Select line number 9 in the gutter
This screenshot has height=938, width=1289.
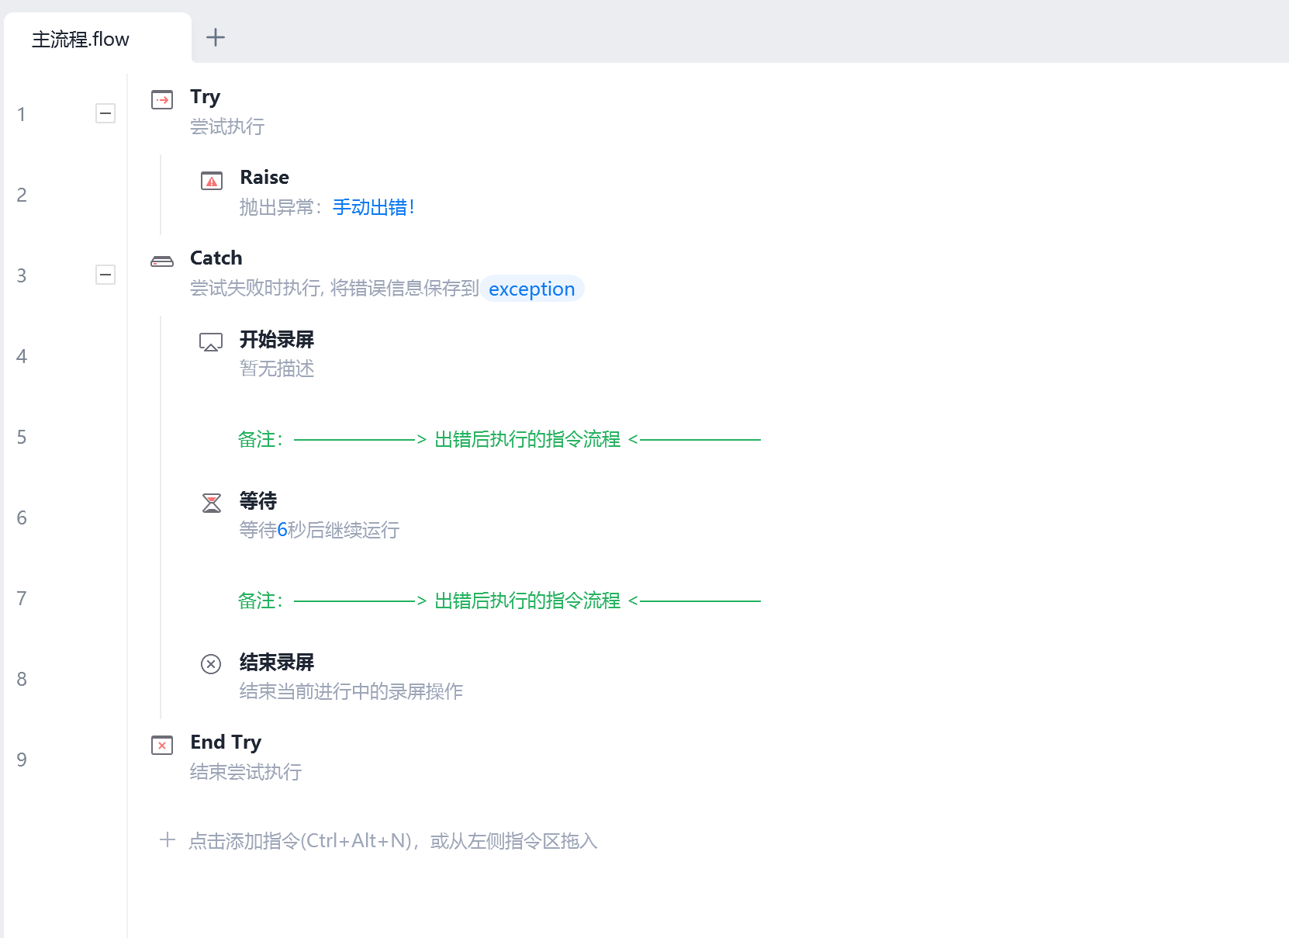[22, 760]
